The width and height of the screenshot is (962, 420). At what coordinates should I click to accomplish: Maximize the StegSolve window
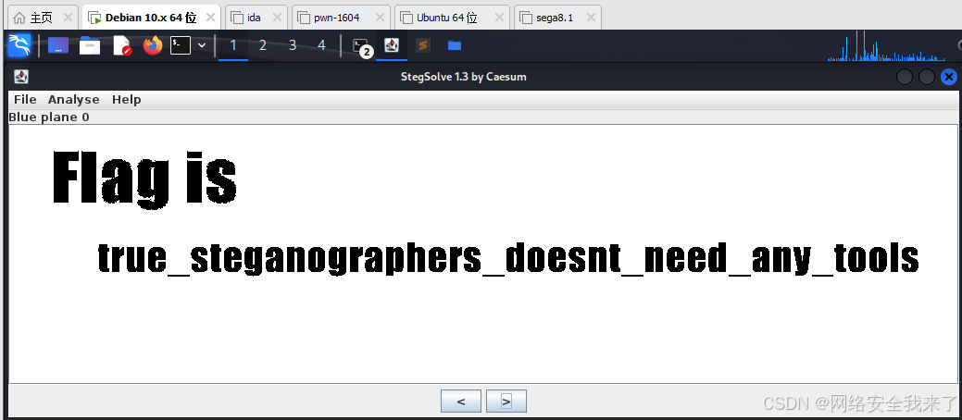927,77
